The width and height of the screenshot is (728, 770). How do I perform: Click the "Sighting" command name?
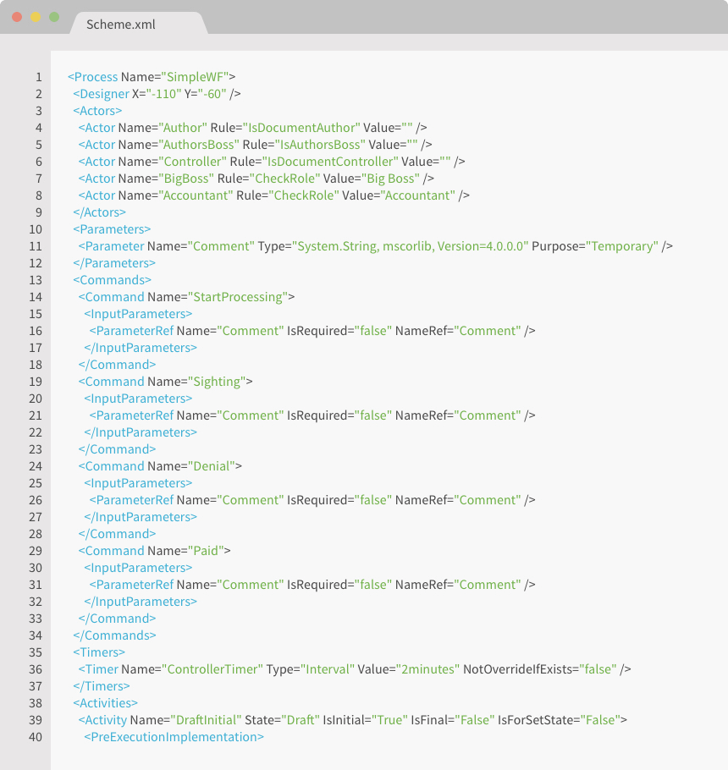(217, 382)
